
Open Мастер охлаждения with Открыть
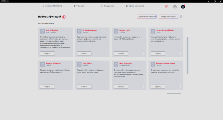[x=158, y=87]
